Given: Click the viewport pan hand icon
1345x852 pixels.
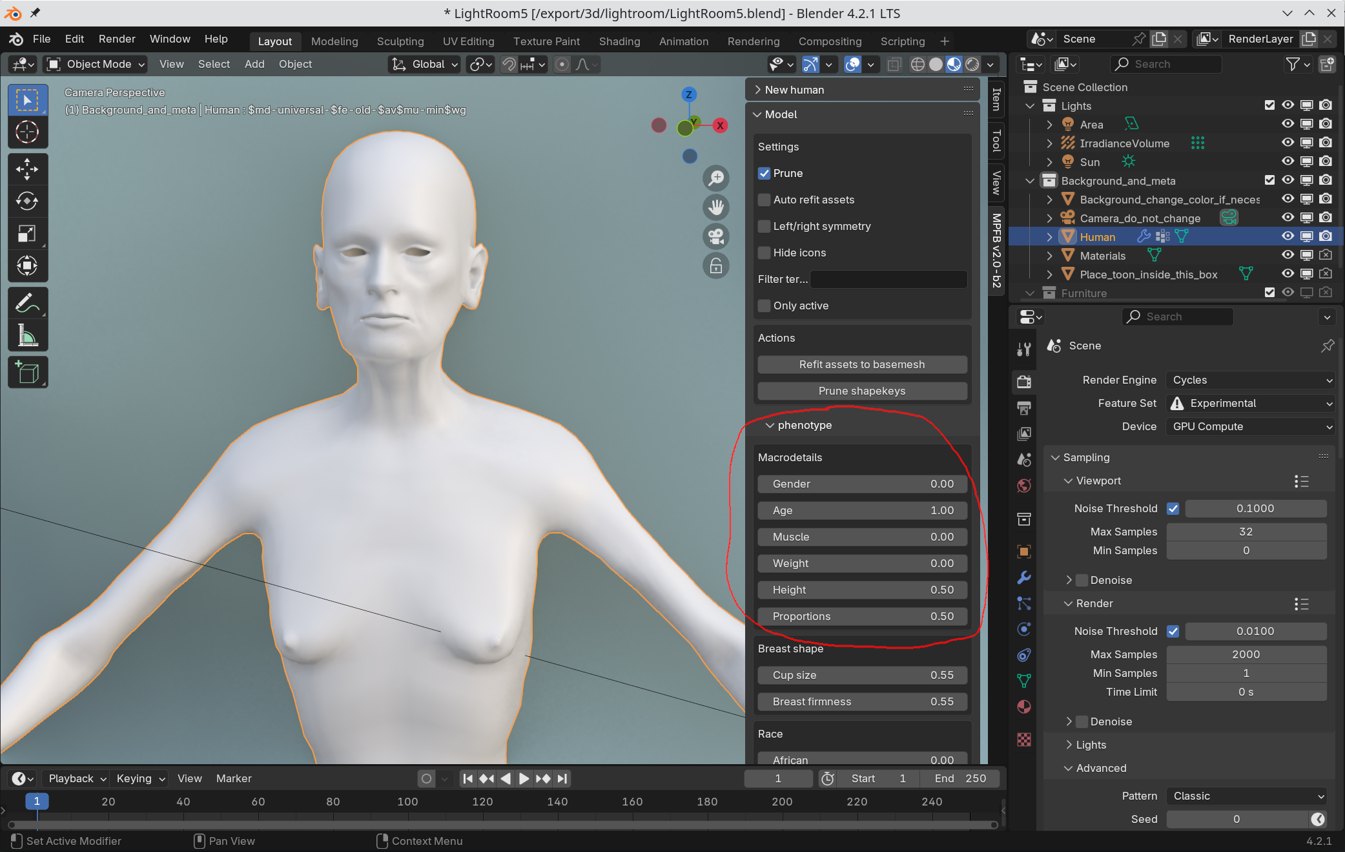Looking at the screenshot, I should coord(716,207).
